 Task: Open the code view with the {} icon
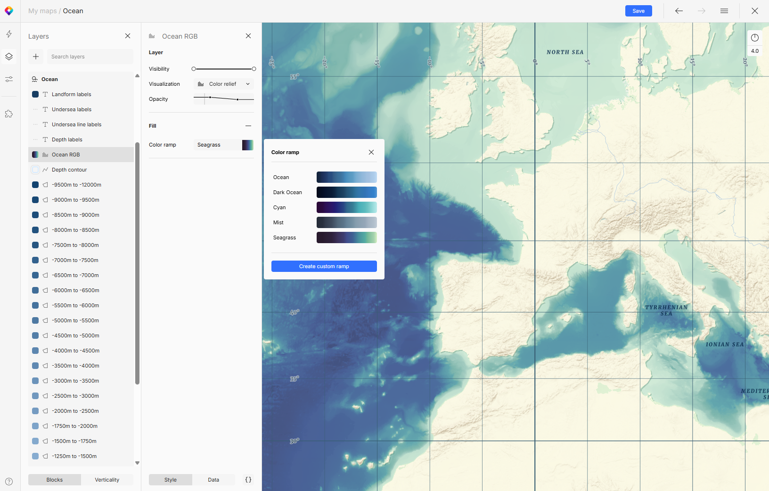tap(248, 479)
